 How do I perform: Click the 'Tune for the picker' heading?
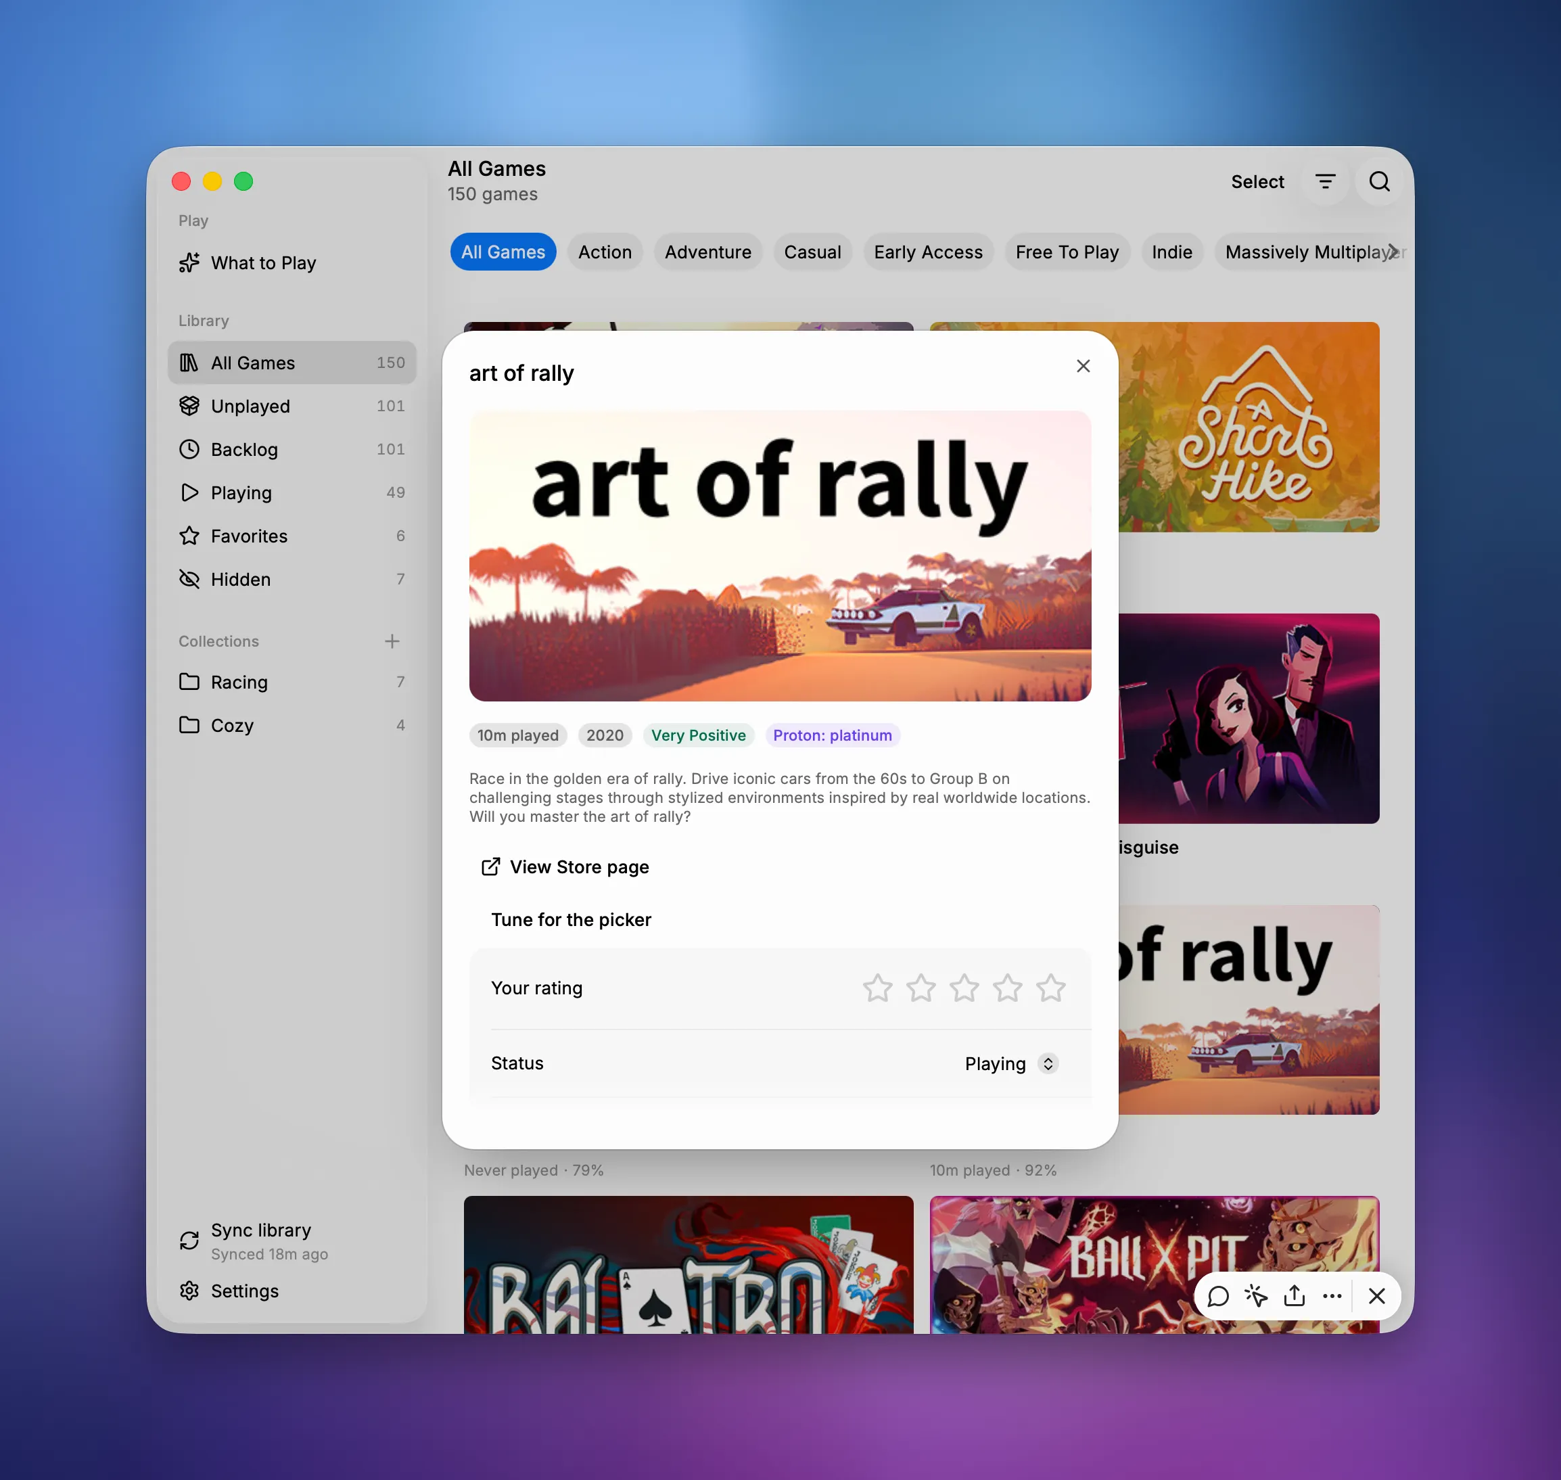[x=571, y=920]
